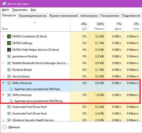Switch to the Процессы tab
The width and height of the screenshot is (142, 133).
[x=9, y=15]
